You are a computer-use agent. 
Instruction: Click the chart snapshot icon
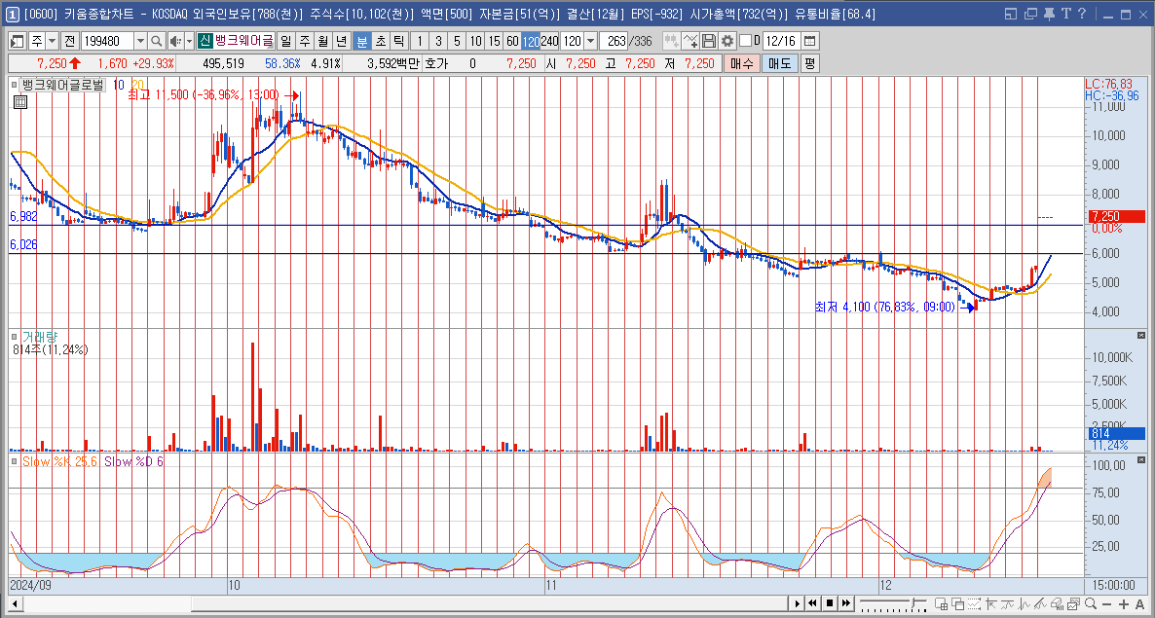click(x=1074, y=604)
